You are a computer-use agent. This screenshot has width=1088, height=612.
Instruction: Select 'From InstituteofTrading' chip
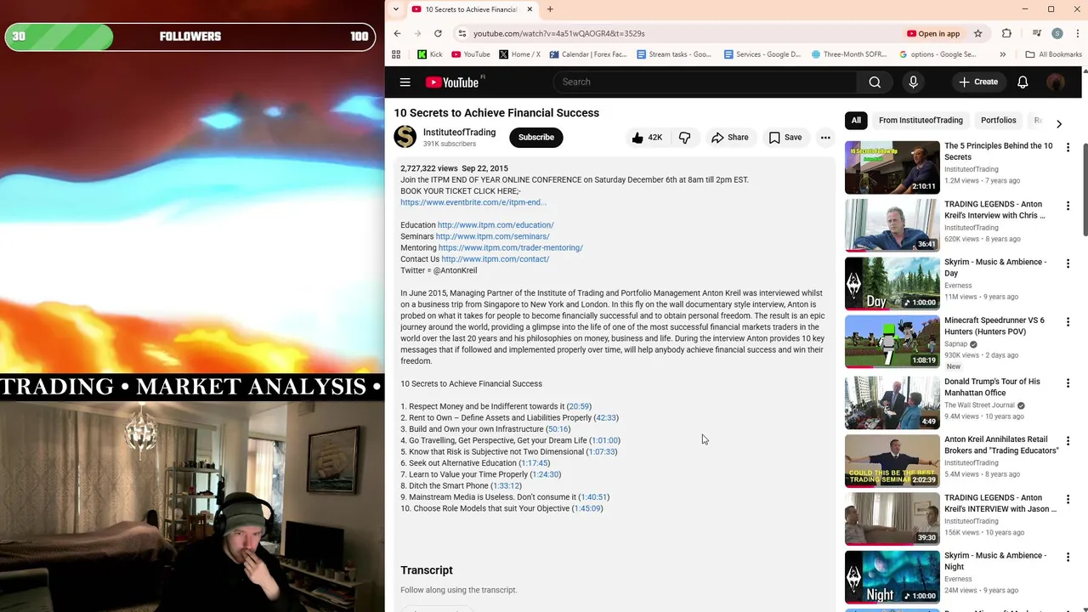[x=921, y=121]
